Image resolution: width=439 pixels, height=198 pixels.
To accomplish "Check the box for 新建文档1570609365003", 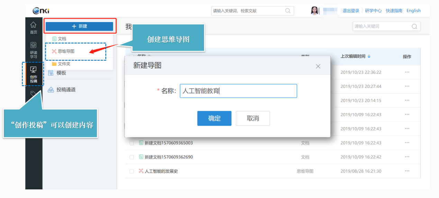I will coord(132,143).
